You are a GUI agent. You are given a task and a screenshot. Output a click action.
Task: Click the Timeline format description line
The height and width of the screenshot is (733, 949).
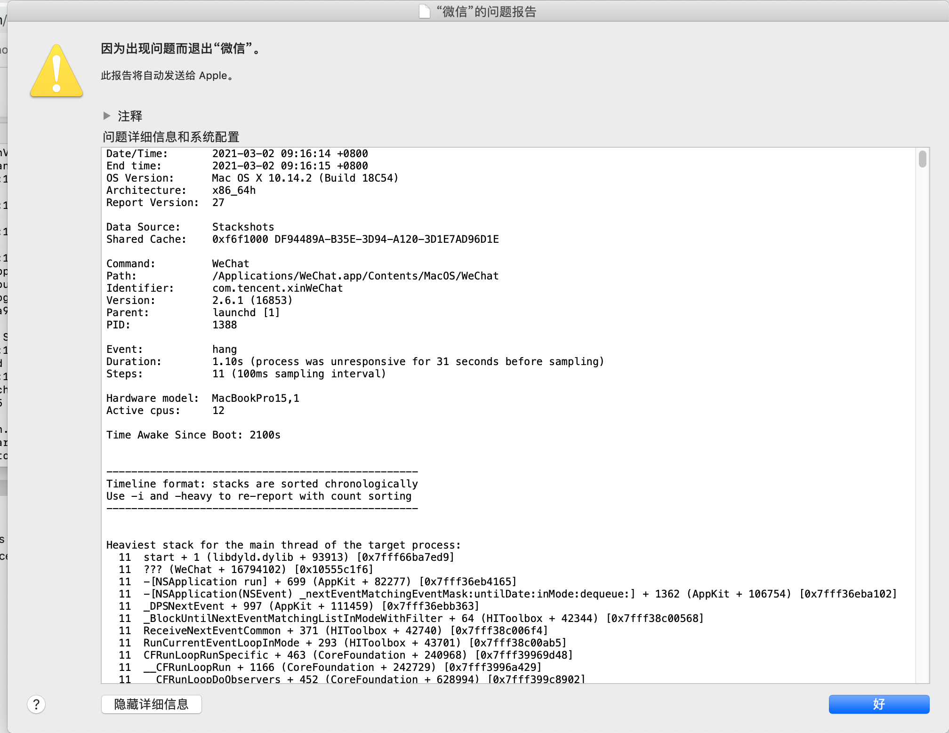point(262,484)
